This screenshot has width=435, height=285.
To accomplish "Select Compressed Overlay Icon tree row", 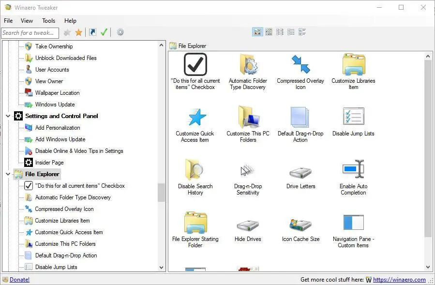I will [x=64, y=209].
